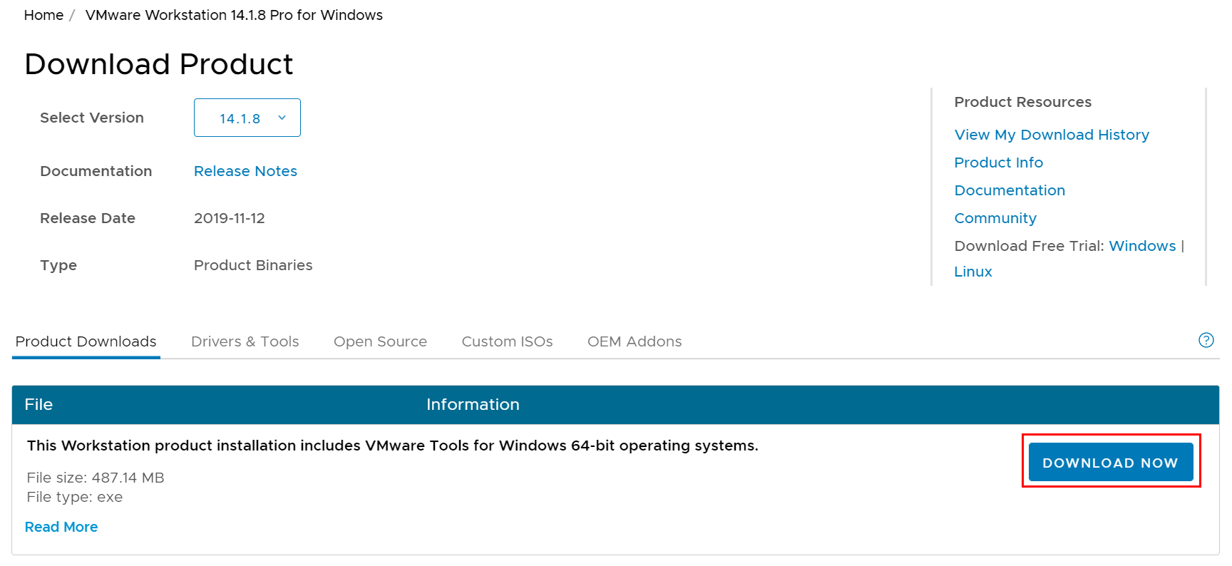1232x566 pixels.
Task: Open the Release Notes link
Action: [x=245, y=171]
